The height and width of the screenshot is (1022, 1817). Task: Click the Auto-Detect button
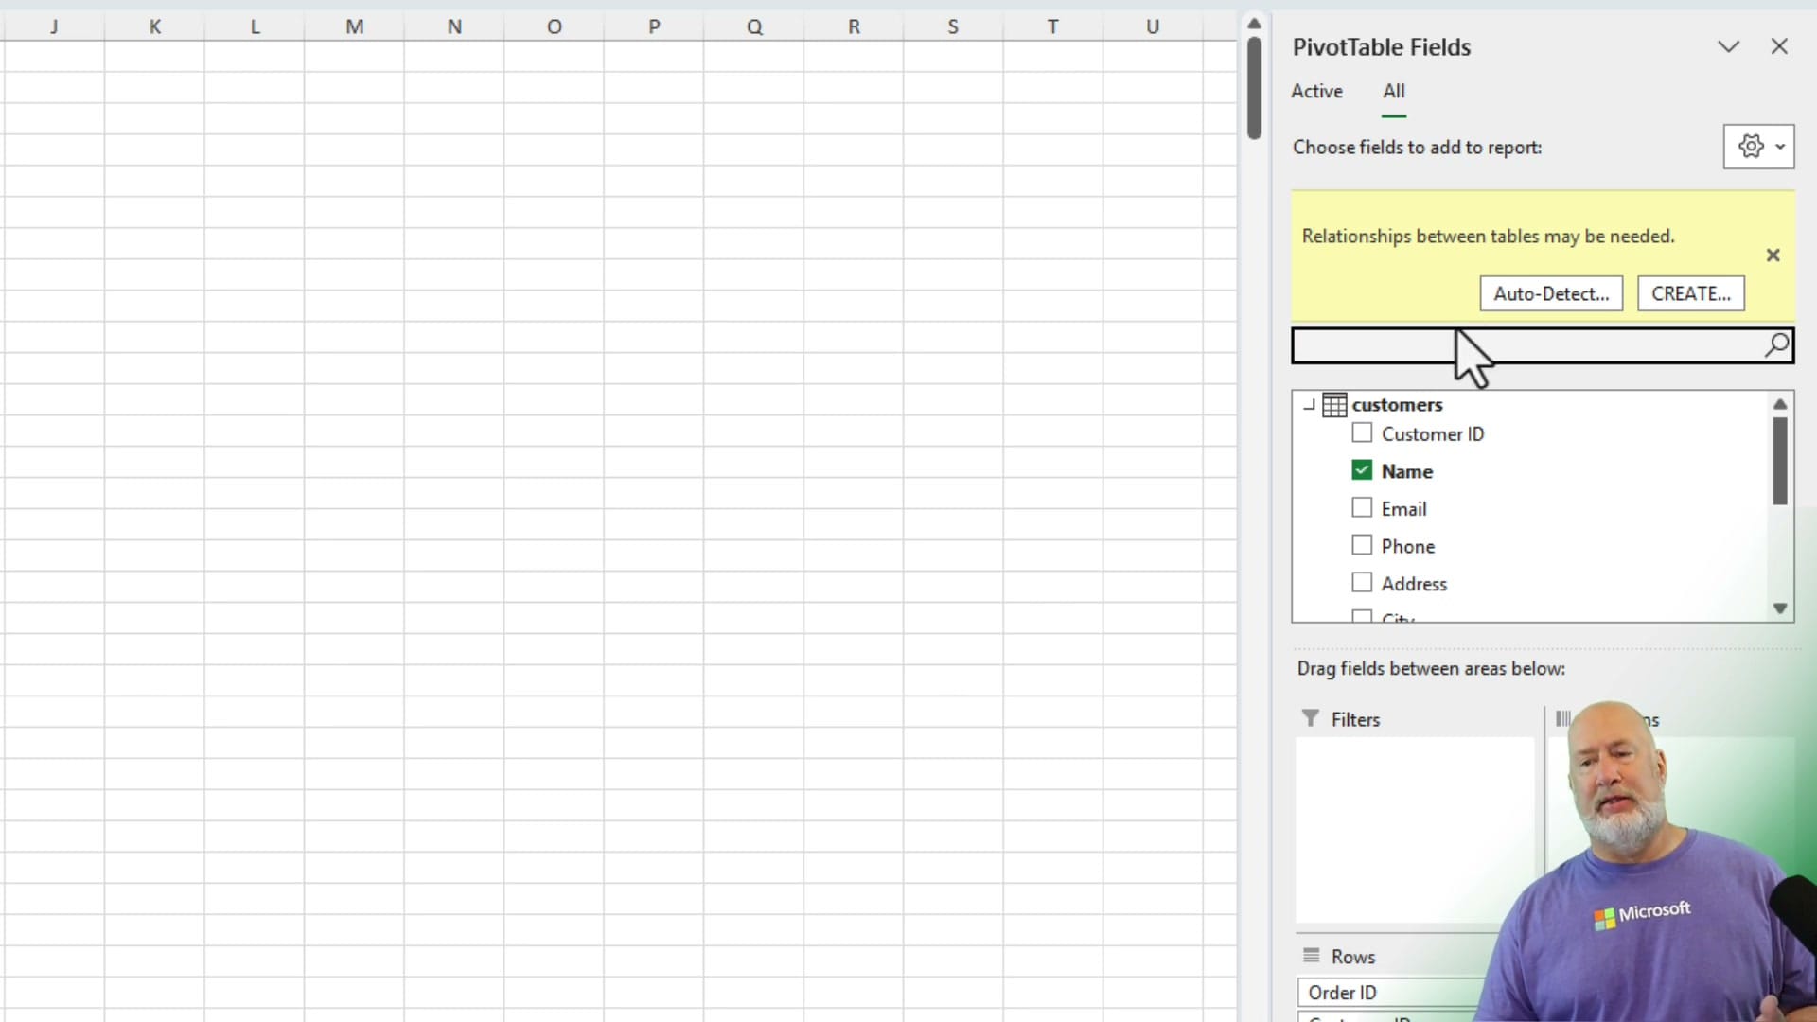click(1551, 293)
